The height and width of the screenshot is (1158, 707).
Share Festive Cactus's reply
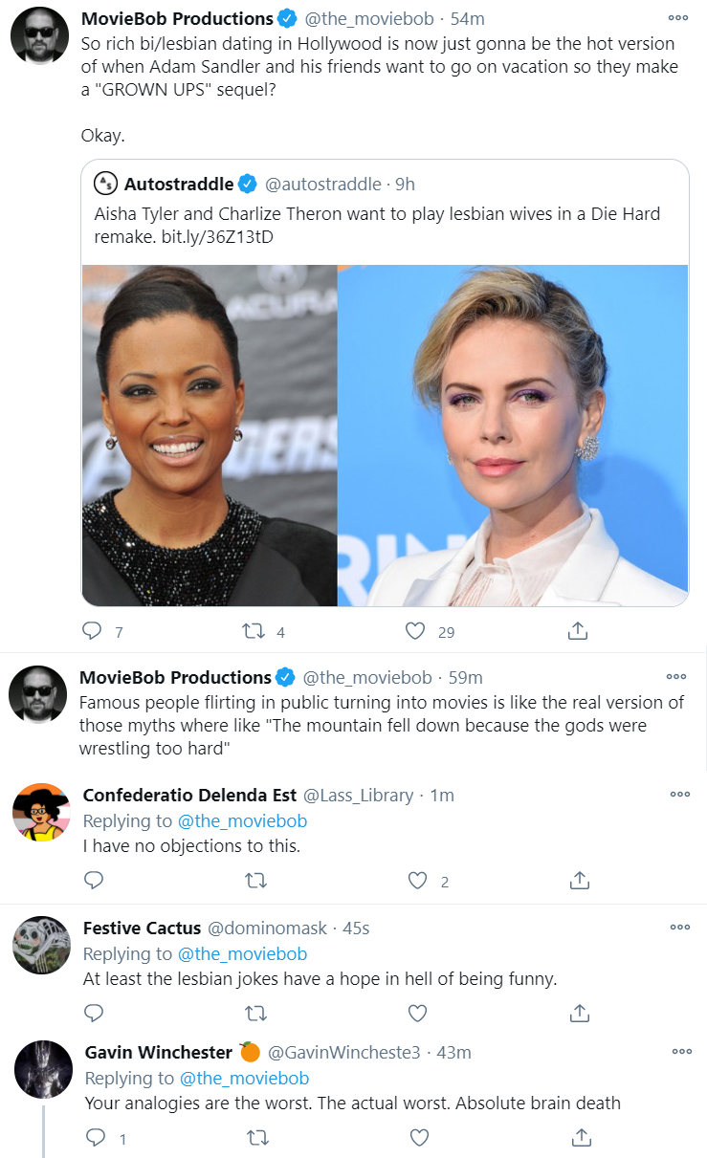pos(579,1013)
